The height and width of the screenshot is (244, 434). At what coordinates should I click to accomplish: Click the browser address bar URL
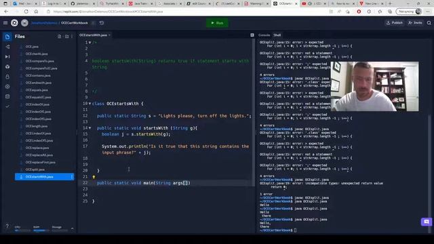tap(108, 12)
